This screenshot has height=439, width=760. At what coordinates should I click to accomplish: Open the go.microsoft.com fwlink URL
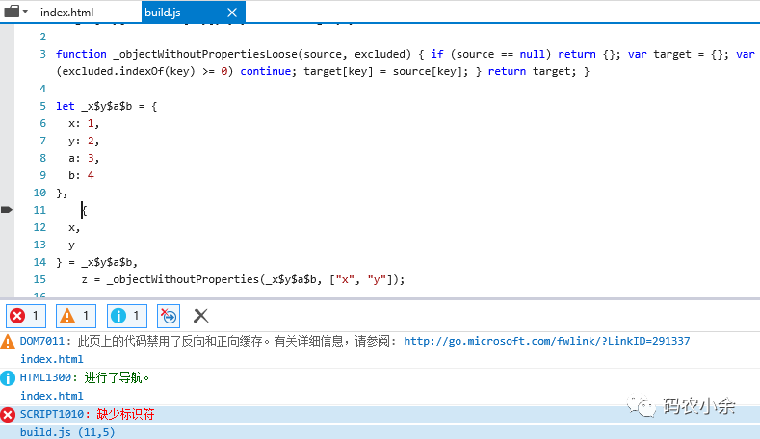(546, 341)
